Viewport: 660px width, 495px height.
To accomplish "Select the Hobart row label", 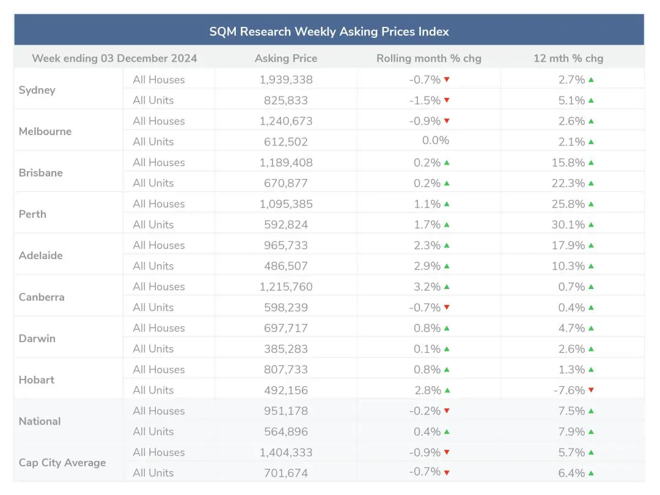I will coord(37,380).
